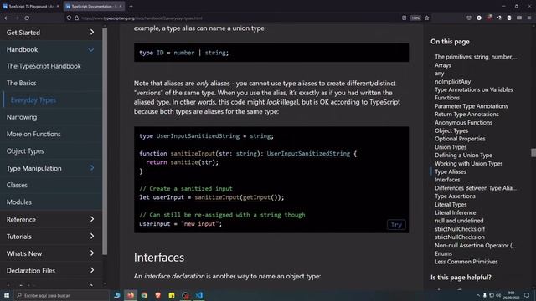The image size is (536, 301).
Task: Reset the 150% zoom level badge
Action: pyautogui.click(x=415, y=18)
